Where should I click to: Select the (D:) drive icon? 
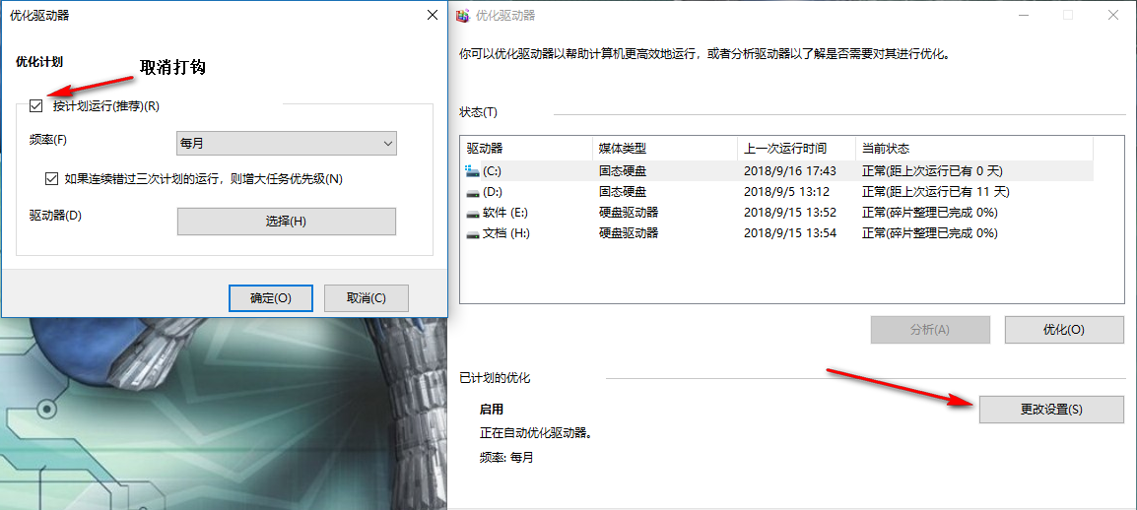coord(473,192)
